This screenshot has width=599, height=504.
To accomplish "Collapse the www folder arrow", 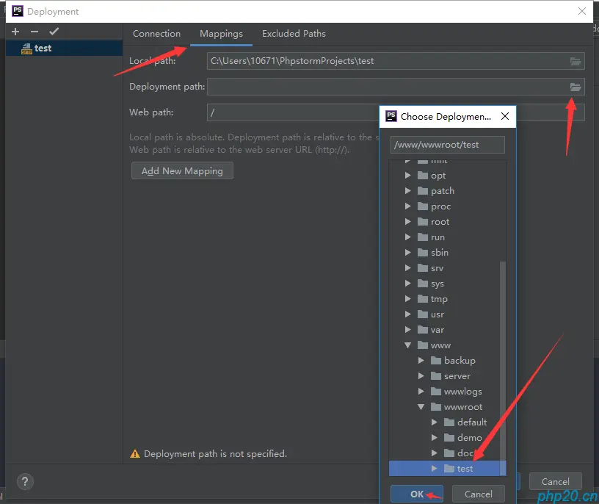I will 407,345.
